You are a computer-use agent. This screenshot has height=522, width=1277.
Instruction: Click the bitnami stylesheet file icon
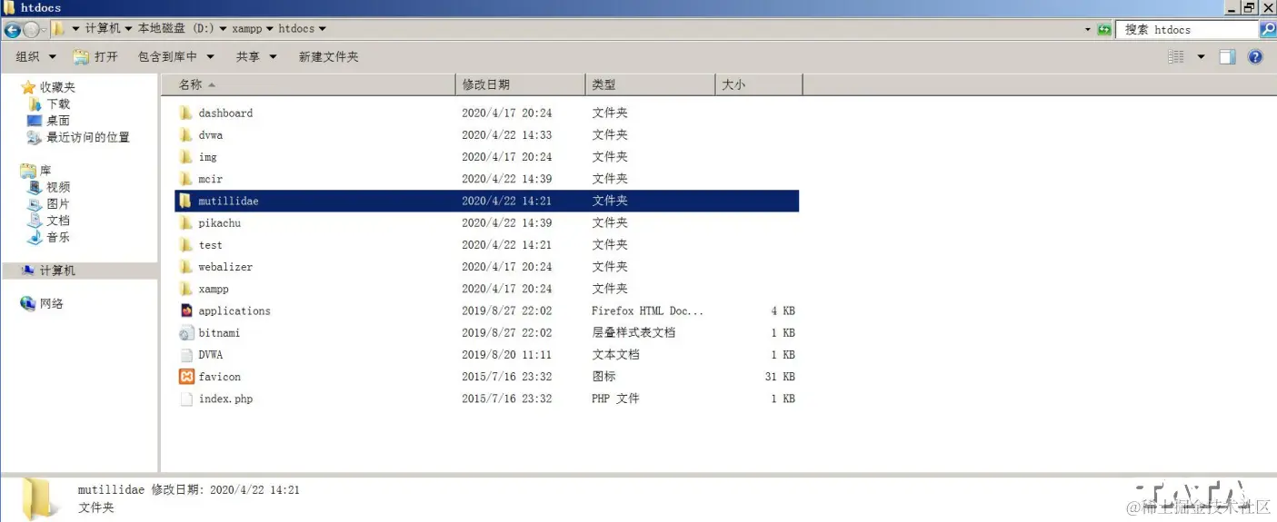click(x=186, y=332)
